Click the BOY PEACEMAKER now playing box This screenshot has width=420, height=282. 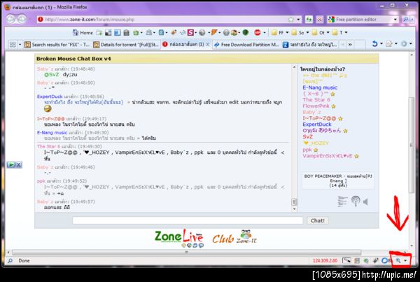338,181
